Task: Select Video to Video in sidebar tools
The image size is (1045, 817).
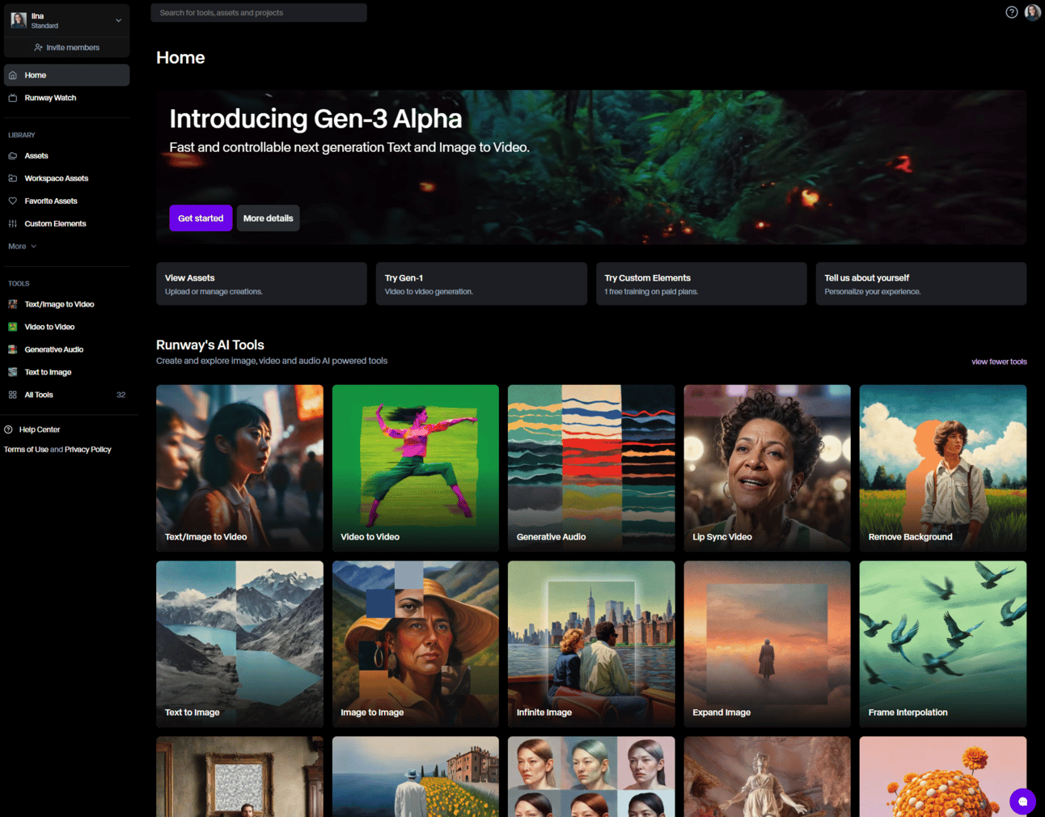Action: pos(66,327)
